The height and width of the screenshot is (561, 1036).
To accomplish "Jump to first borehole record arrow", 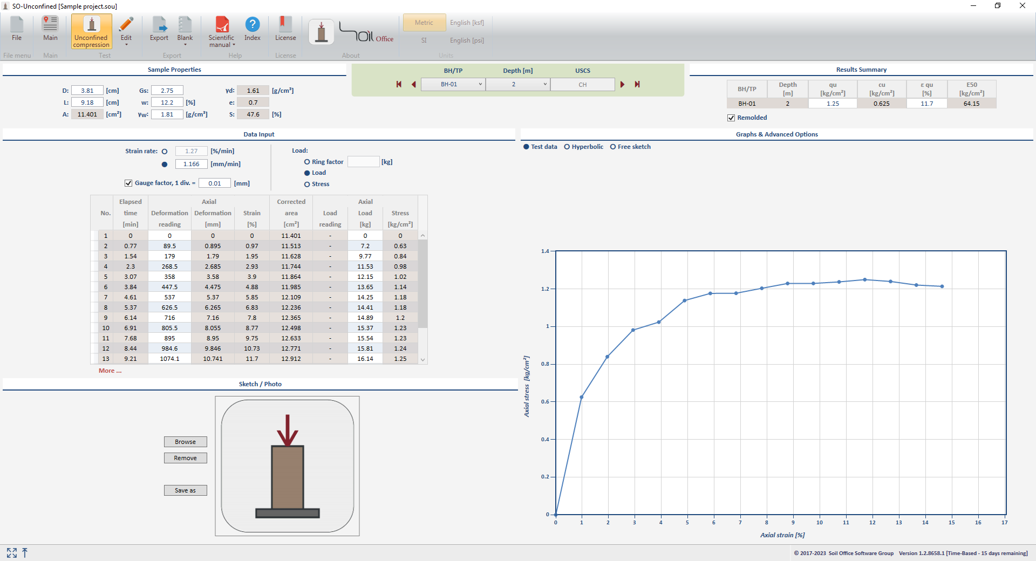I will click(x=399, y=84).
